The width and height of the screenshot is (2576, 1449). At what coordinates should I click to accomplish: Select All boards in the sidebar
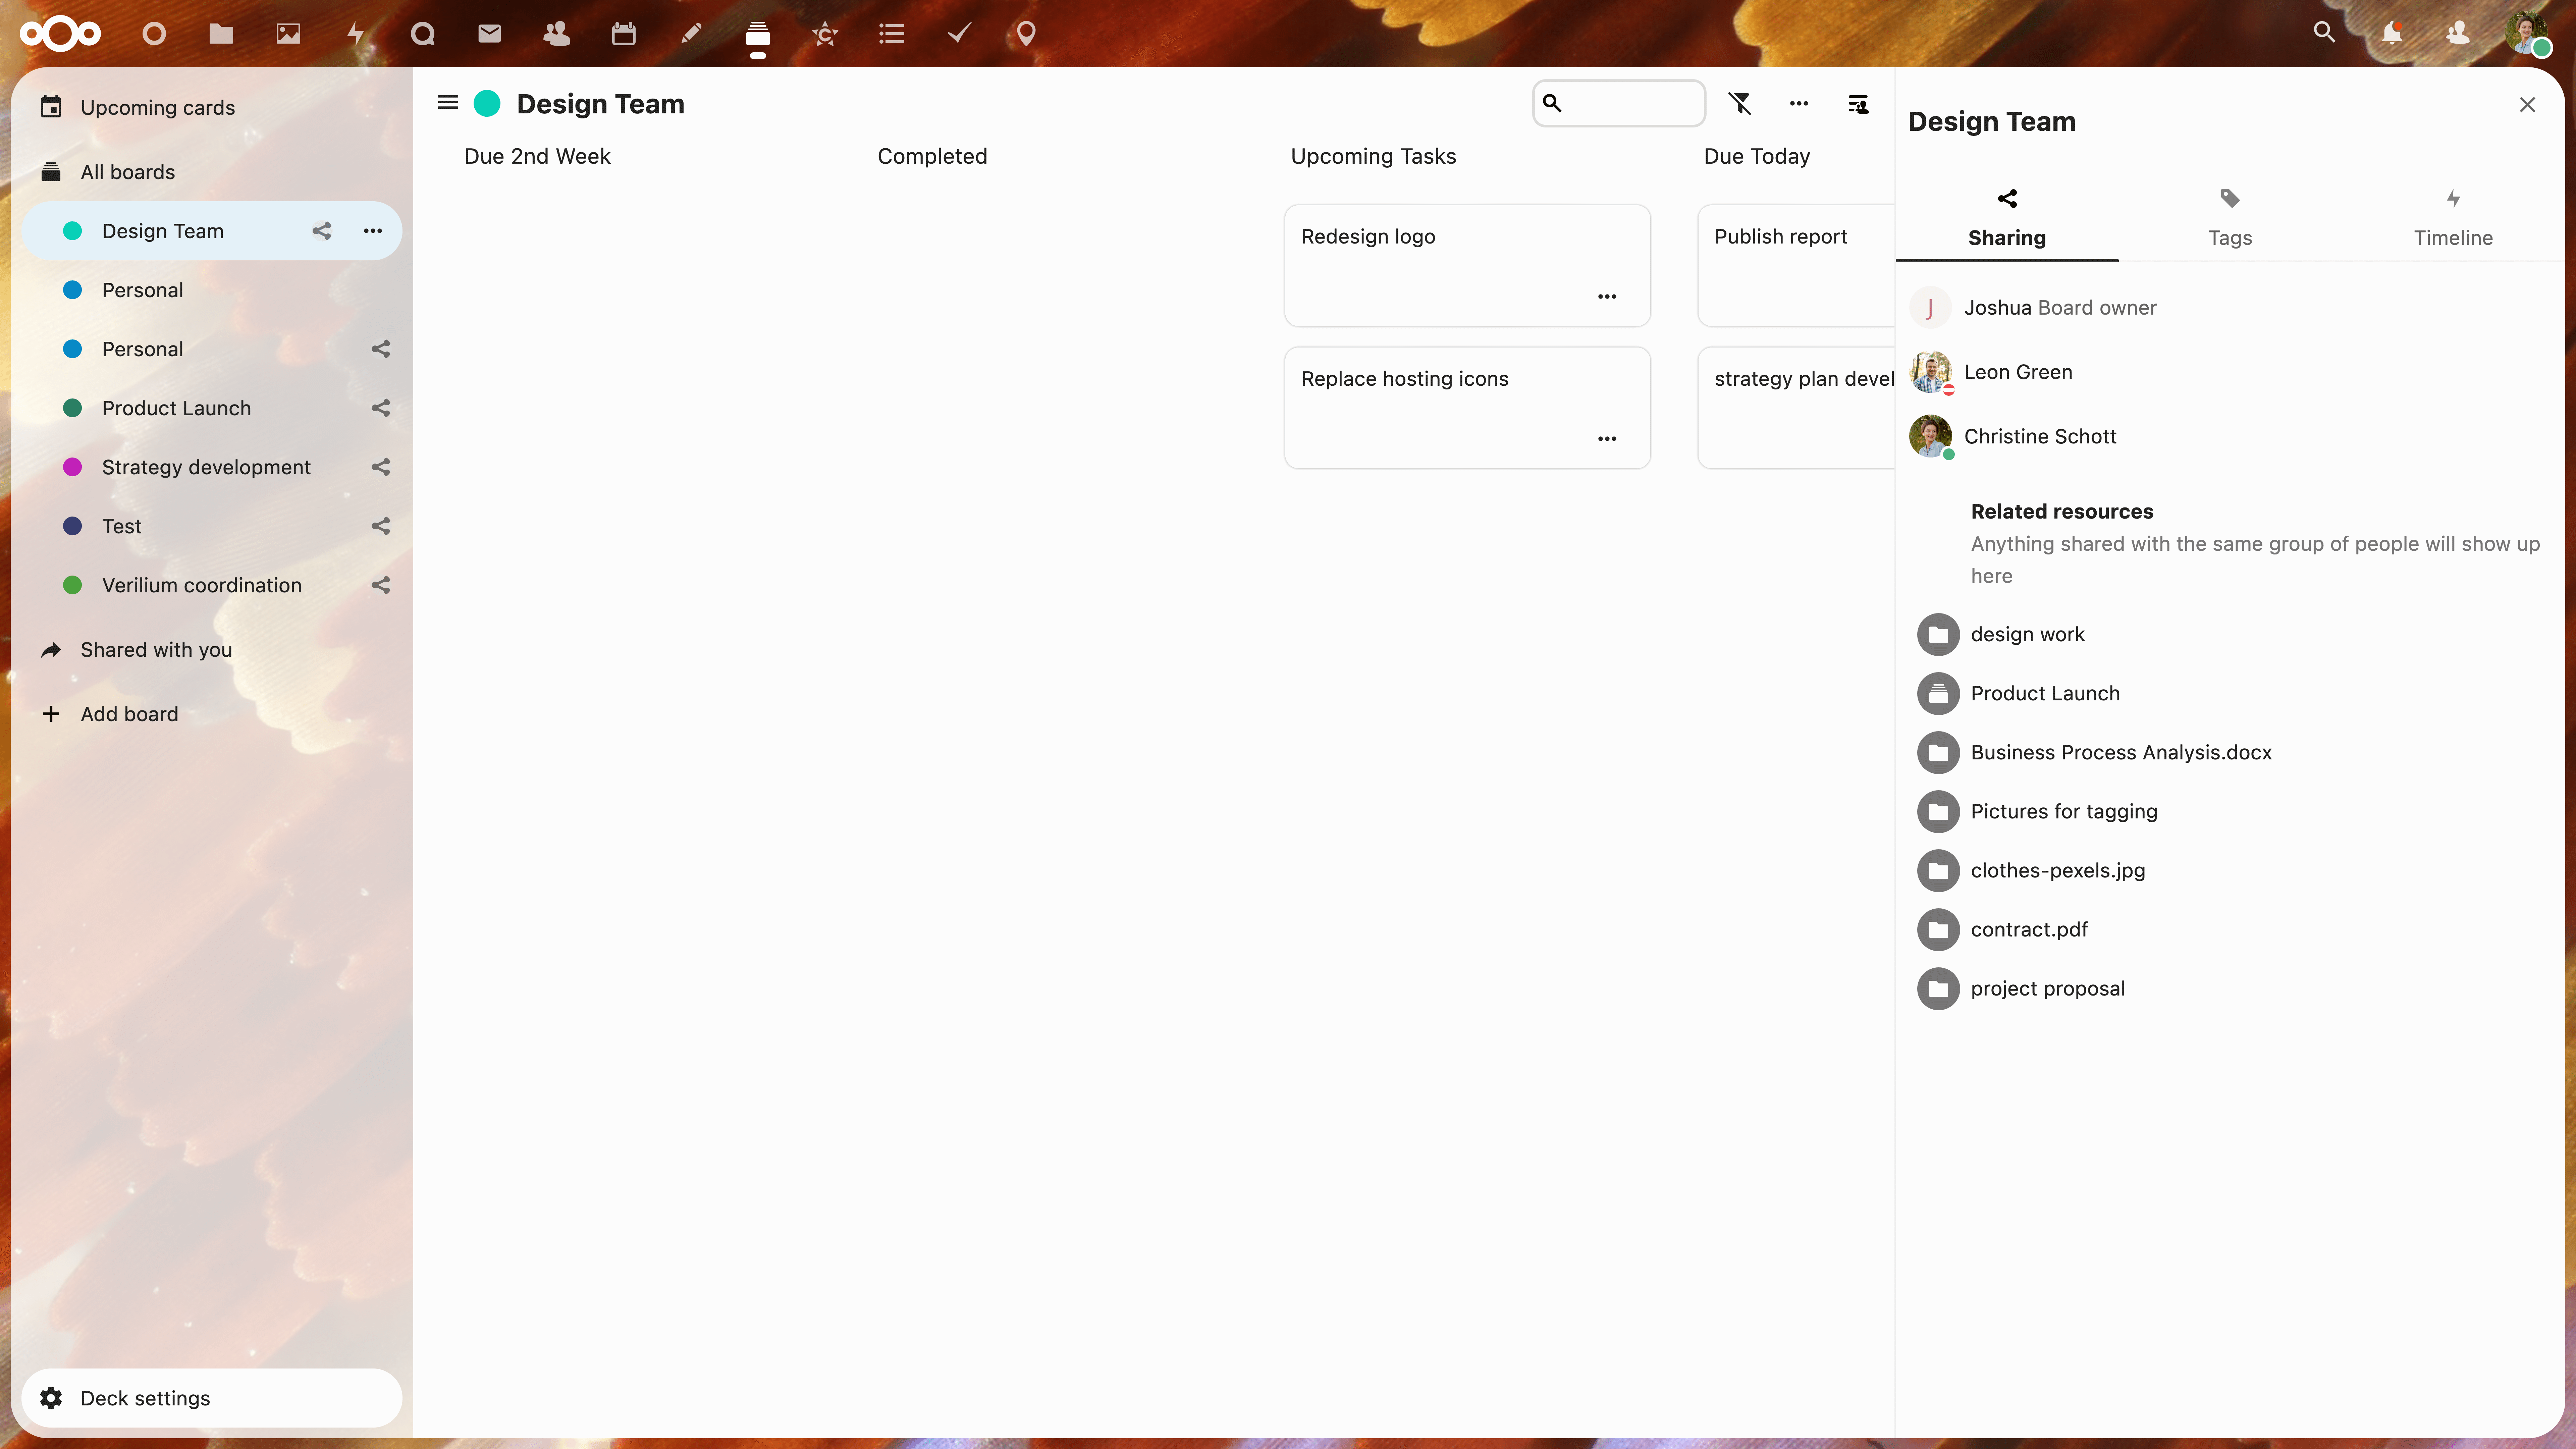[x=212, y=172]
